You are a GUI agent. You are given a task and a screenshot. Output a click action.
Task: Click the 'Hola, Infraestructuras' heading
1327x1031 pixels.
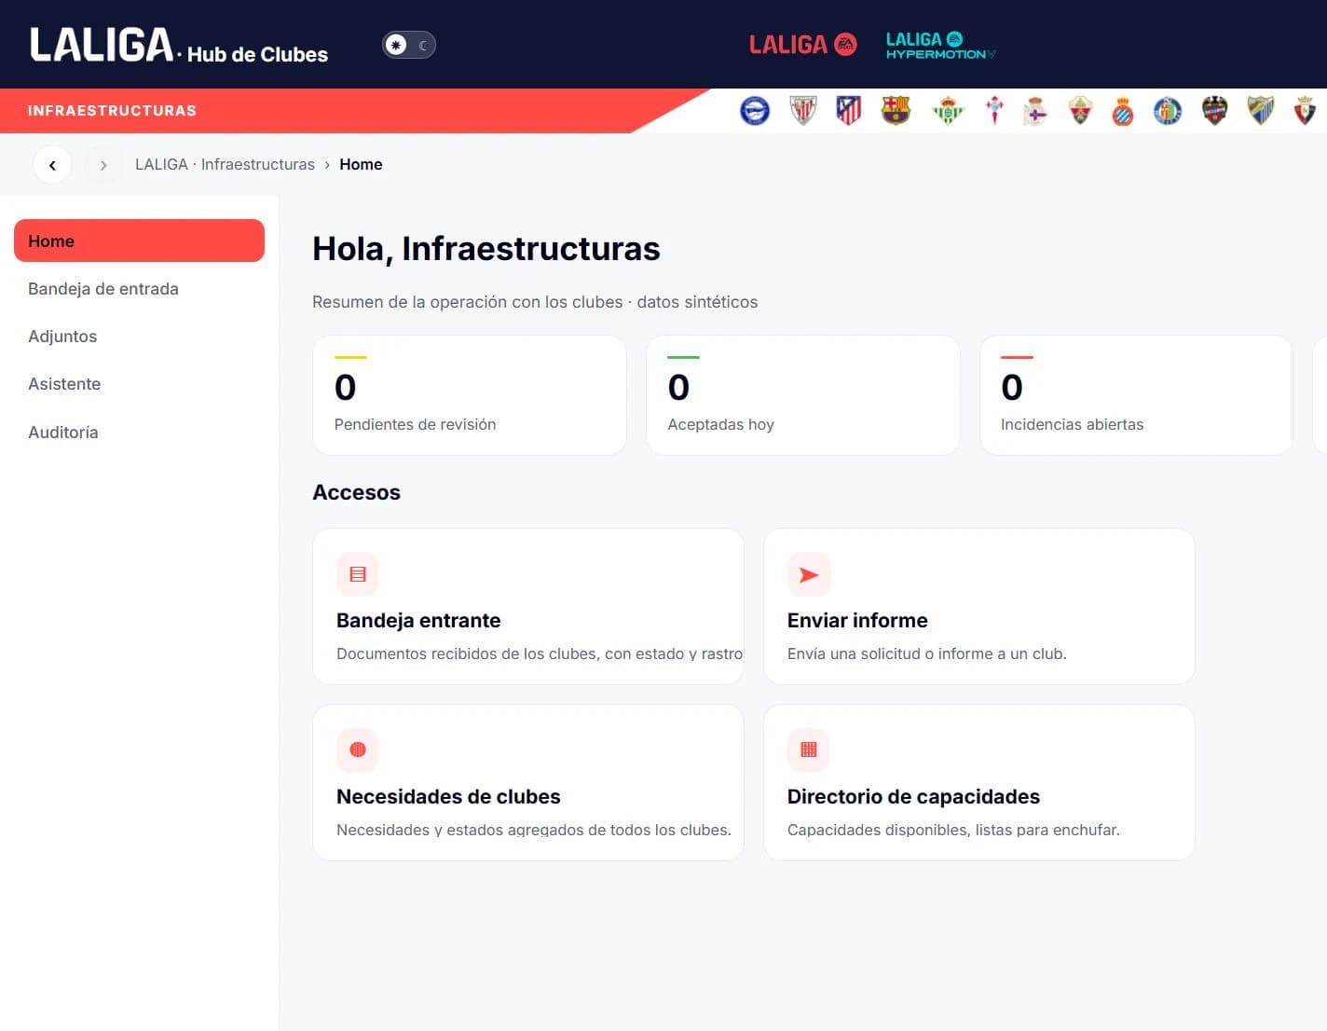pyautogui.click(x=486, y=249)
